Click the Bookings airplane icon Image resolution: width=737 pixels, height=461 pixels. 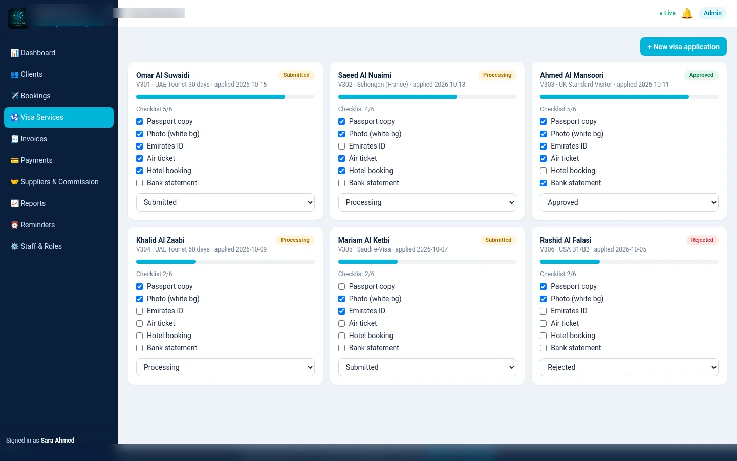click(14, 96)
